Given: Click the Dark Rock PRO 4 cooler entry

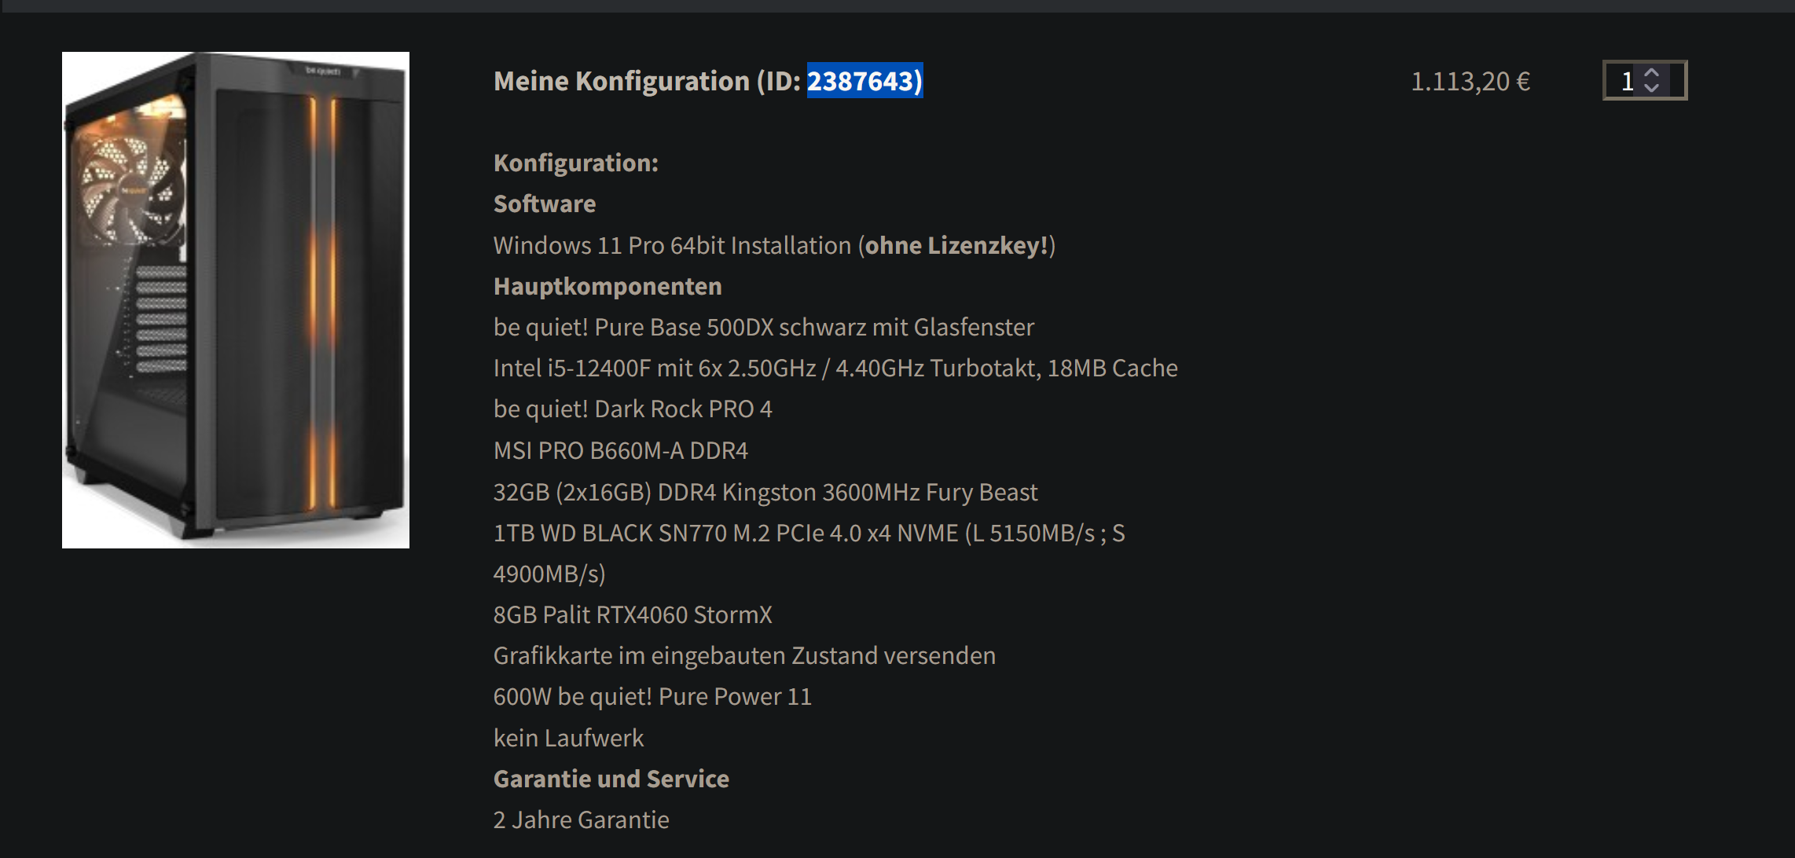Looking at the screenshot, I should coord(632,409).
